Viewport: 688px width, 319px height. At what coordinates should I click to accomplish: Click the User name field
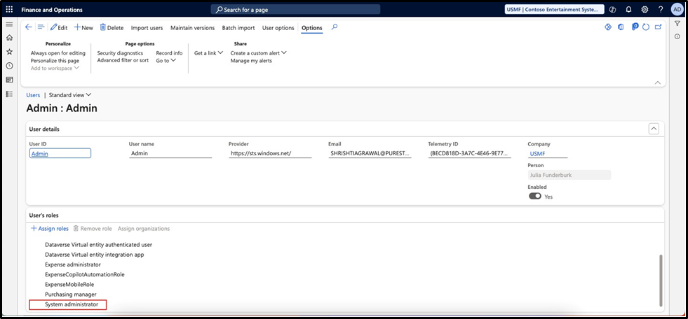[x=170, y=154]
